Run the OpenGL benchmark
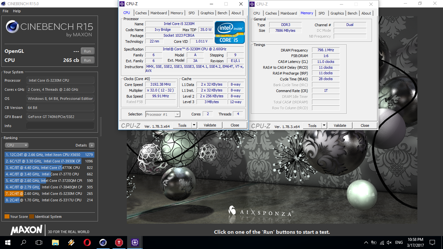Image resolution: width=443 pixels, height=249 pixels. [x=88, y=51]
